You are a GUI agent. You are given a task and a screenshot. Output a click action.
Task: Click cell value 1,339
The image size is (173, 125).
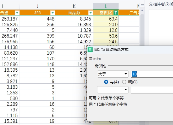pos(85,30)
